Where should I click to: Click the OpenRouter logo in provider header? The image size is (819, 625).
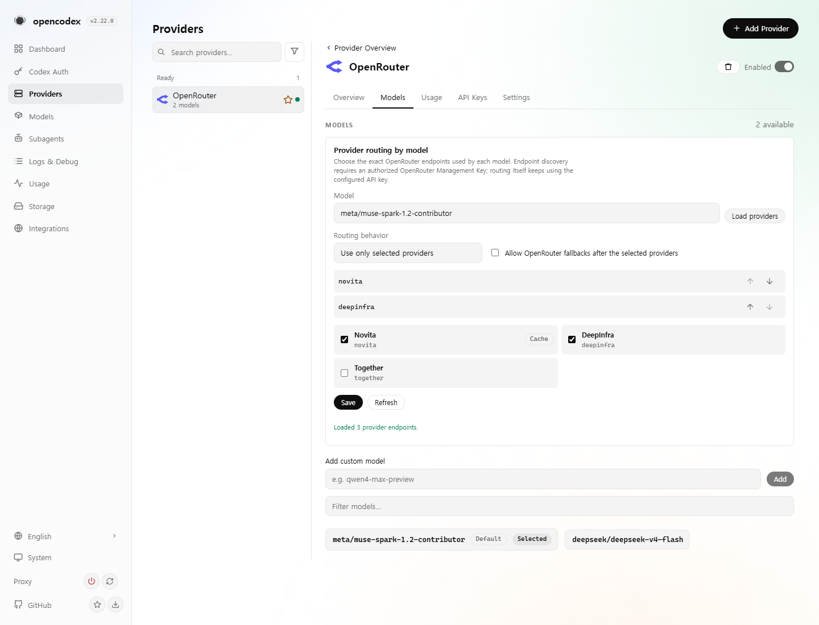pyautogui.click(x=334, y=67)
